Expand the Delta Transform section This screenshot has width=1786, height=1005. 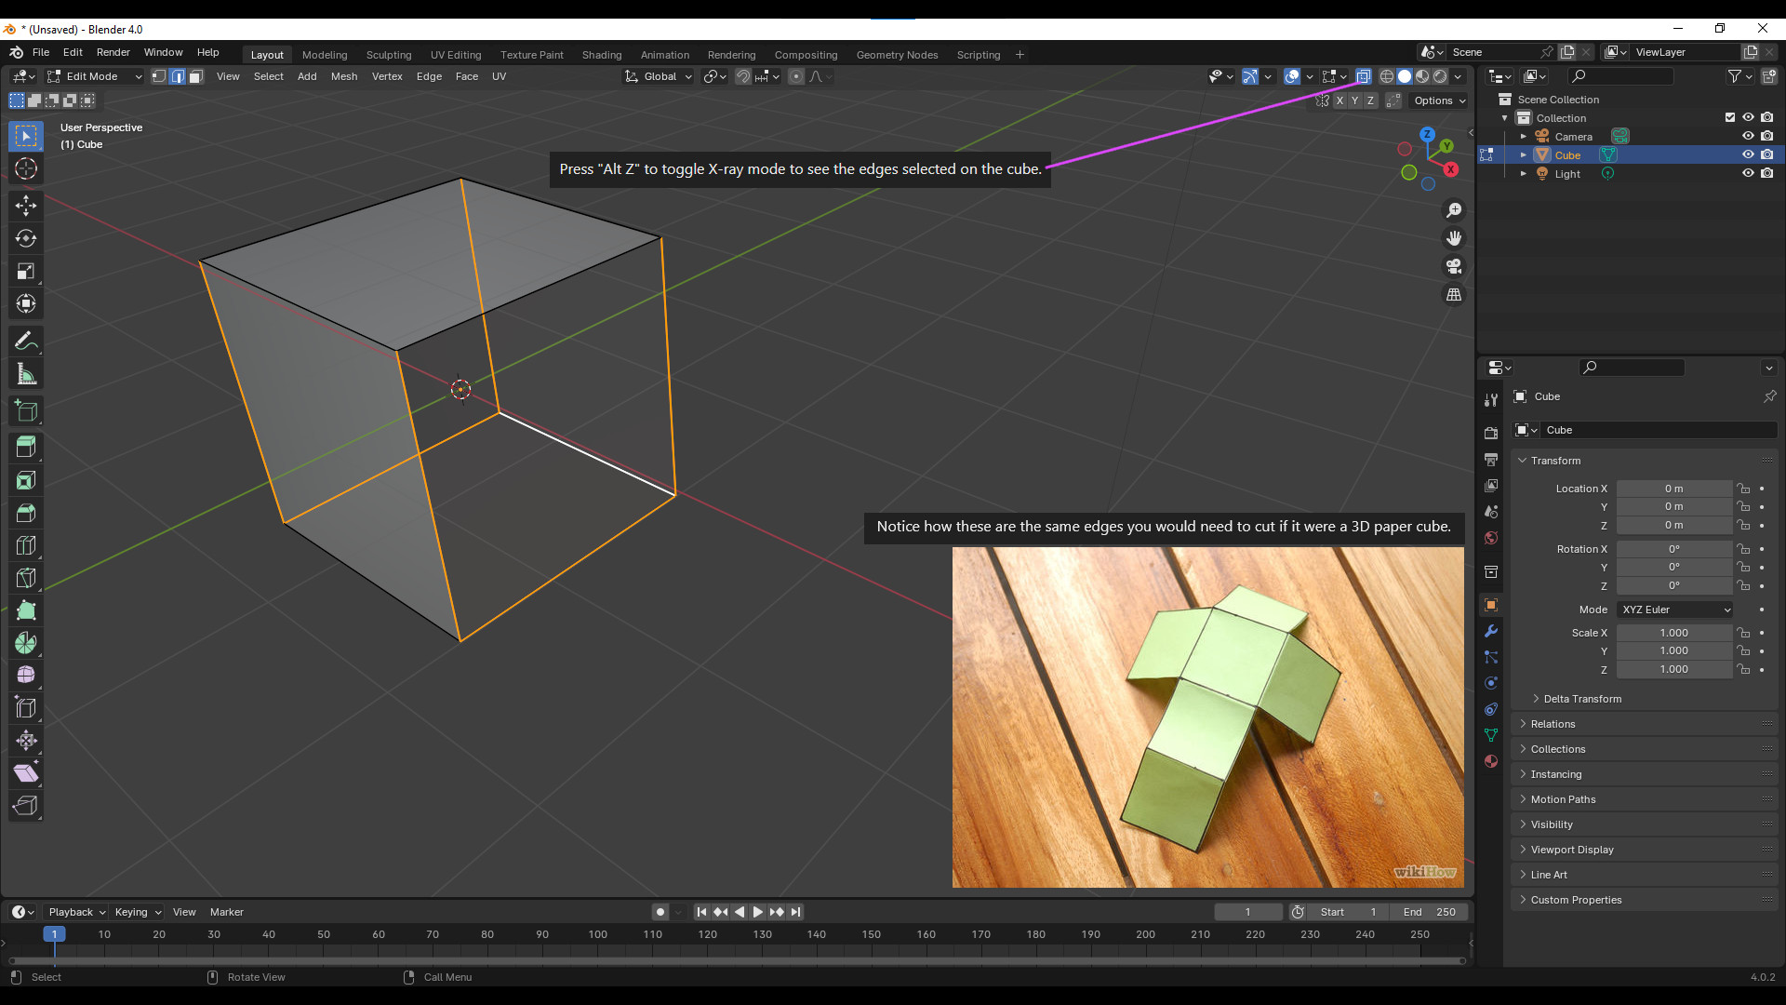(x=1581, y=699)
